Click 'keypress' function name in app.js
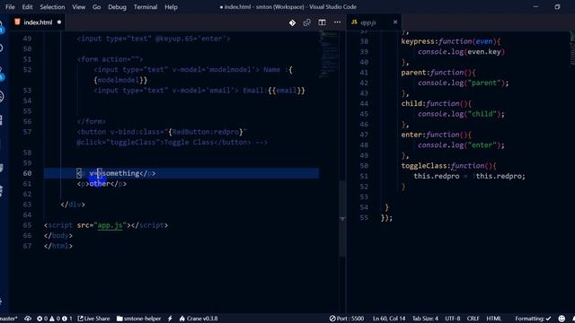Screen dimensions: 575x323 click(418, 41)
